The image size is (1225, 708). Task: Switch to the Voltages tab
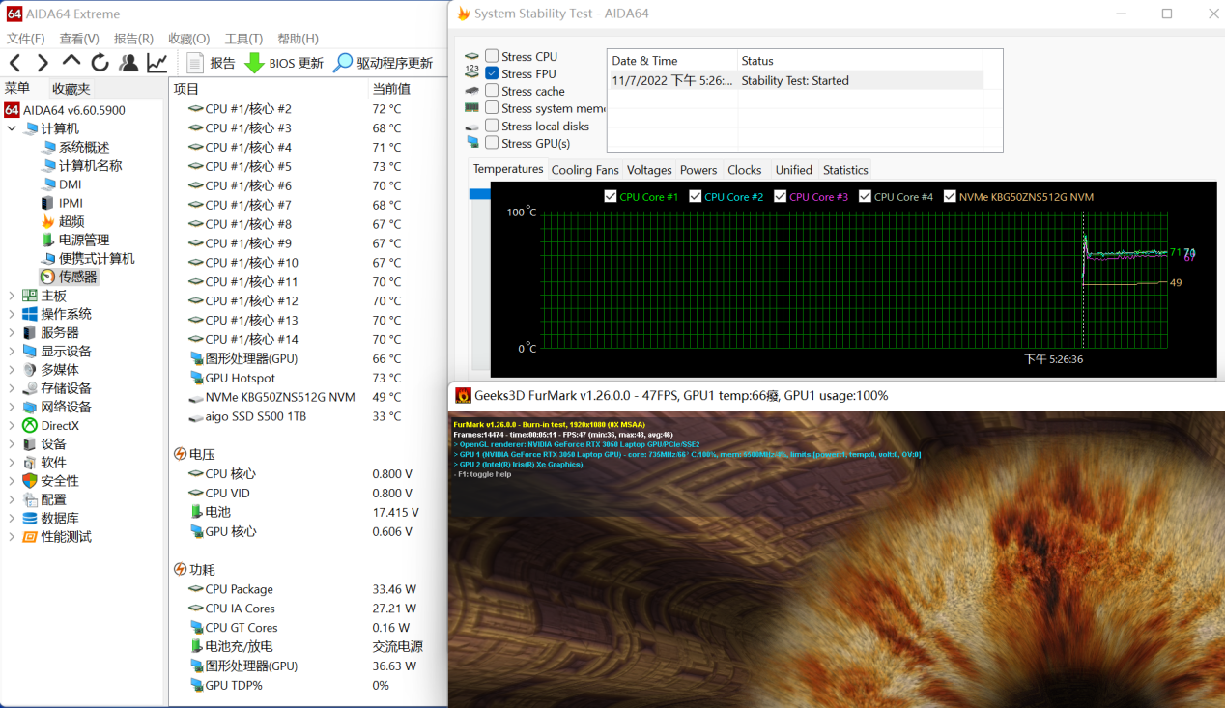pos(649,170)
